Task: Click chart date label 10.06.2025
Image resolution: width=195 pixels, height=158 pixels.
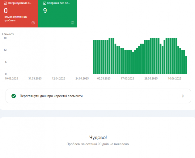Action: (x=175, y=78)
